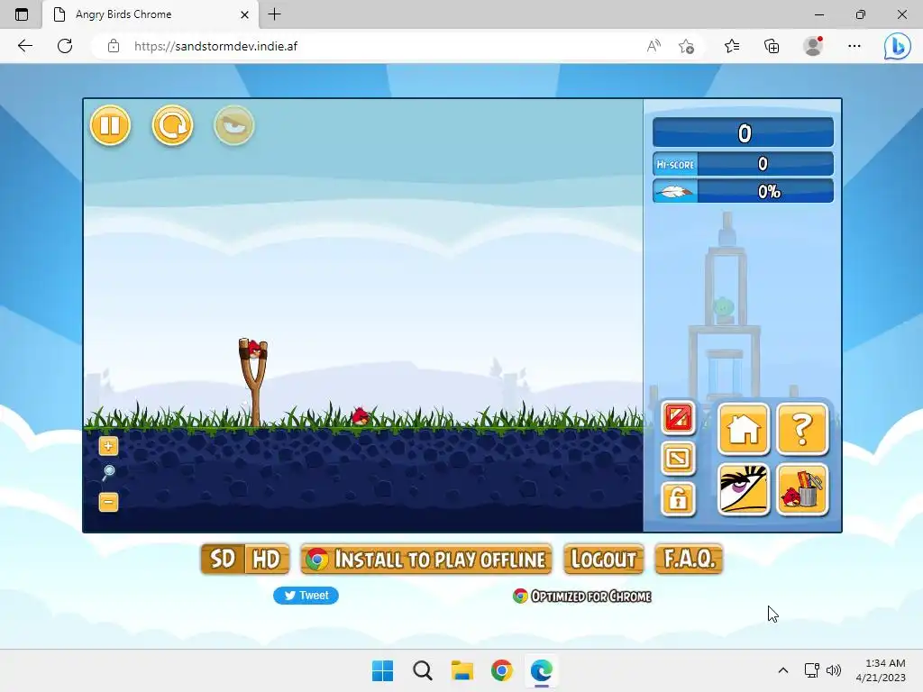923x692 pixels.
Task: Pause the game with the pause button
Action: point(110,125)
